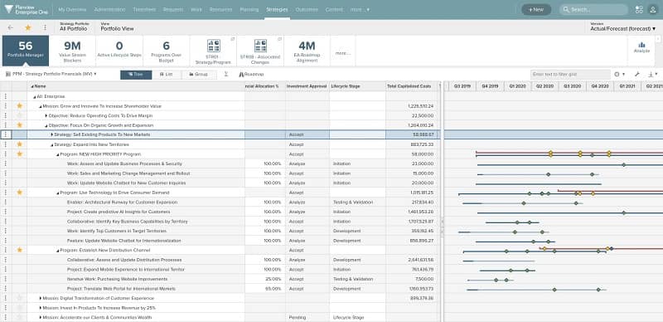This screenshot has height=322, width=663.
Task: Open the user profile icon in header
Action: pos(652,9)
